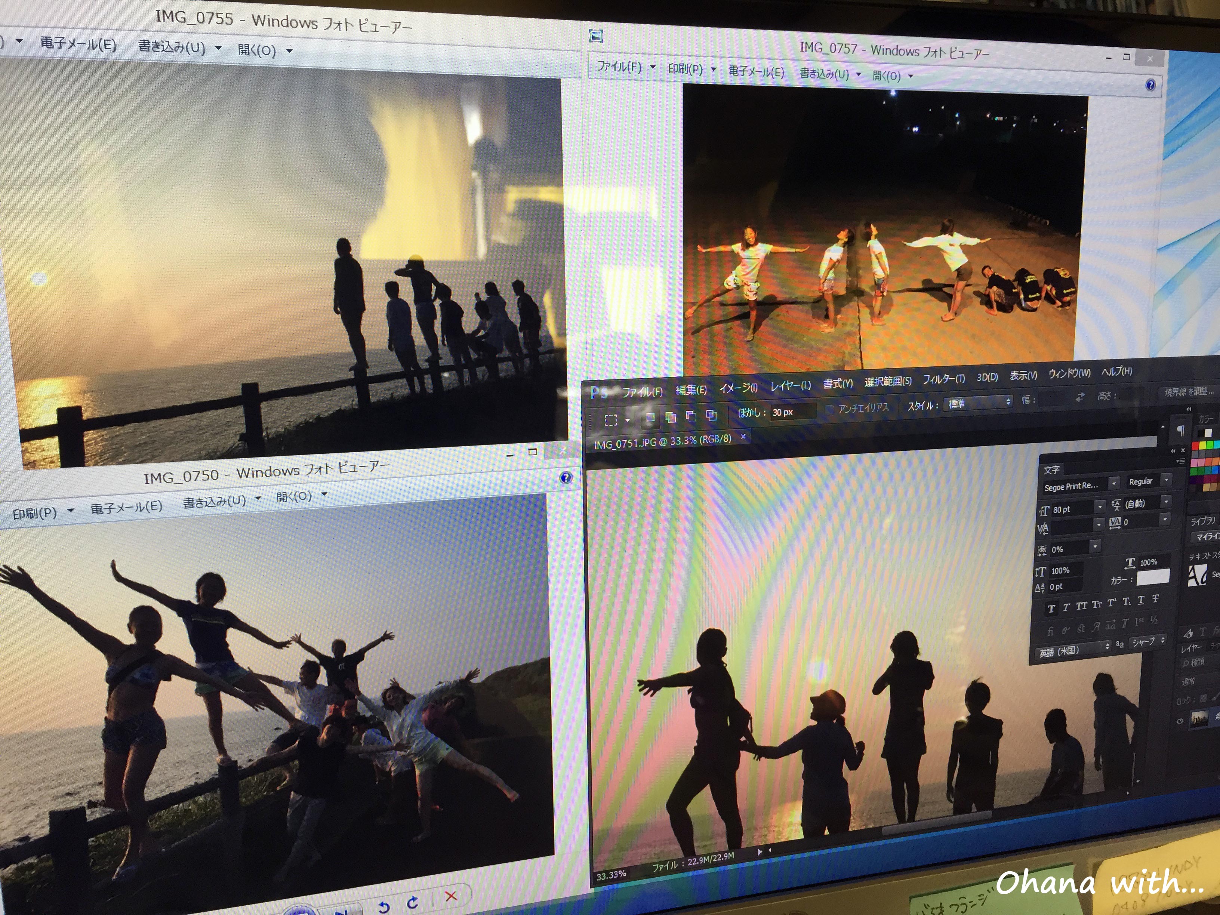The width and height of the screenshot is (1220, 915).
Task: Apply Strikethrough style in Character panel
Action: pos(1155,598)
